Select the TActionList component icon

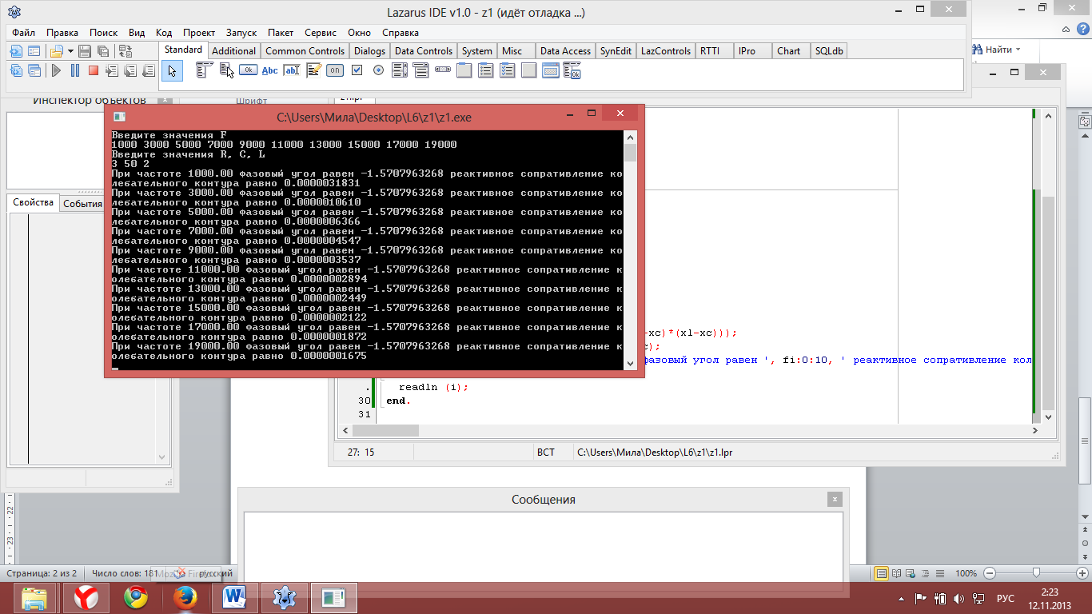[x=572, y=70]
